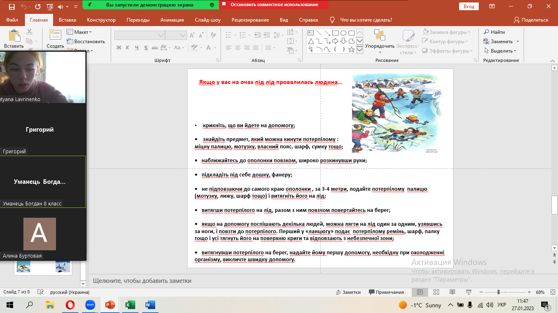Image resolution: width=558 pixels, height=313 pixels.
Task: Click the Вставить paste icon
Action: coord(14,36)
